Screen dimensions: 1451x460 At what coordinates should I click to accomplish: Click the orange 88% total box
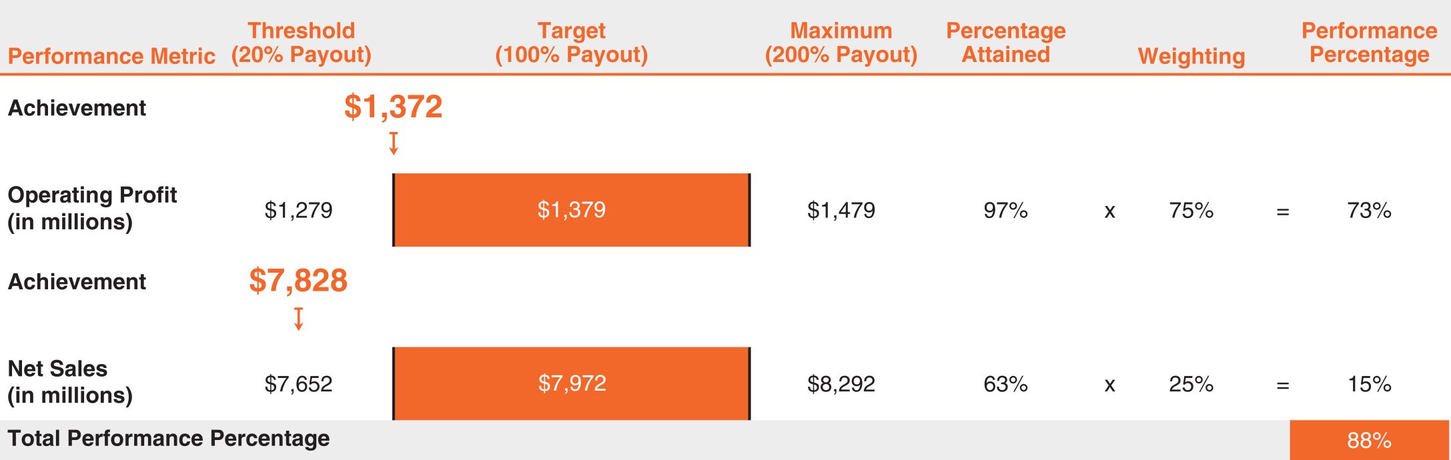pyautogui.click(x=1369, y=440)
